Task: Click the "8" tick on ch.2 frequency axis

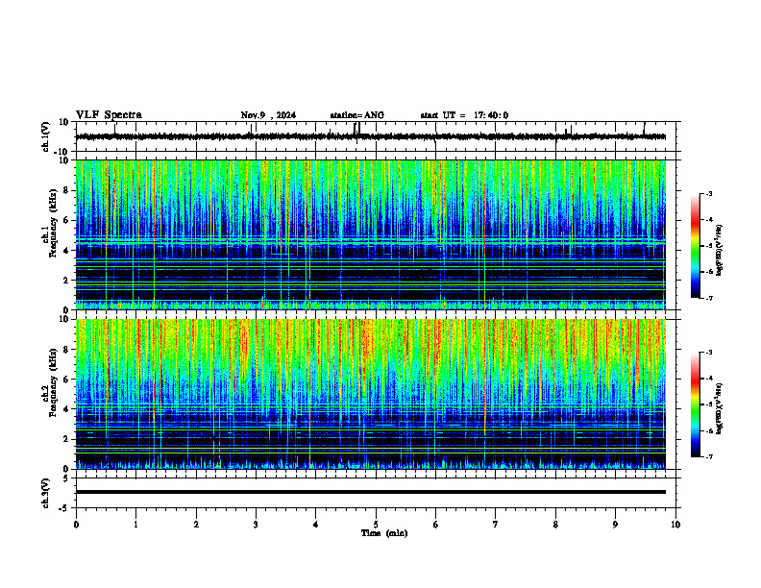Action: [x=67, y=350]
